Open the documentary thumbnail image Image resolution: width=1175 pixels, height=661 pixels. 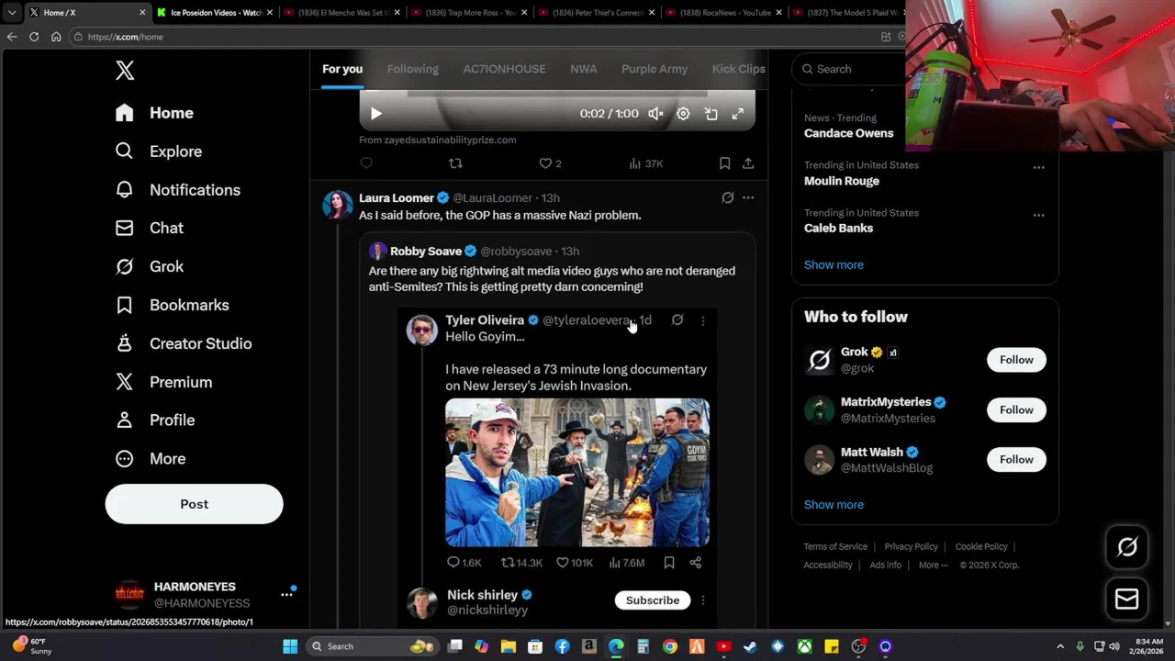(577, 472)
